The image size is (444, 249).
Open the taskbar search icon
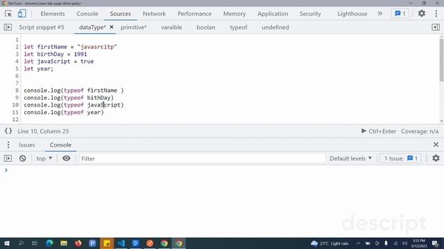pos(21,243)
